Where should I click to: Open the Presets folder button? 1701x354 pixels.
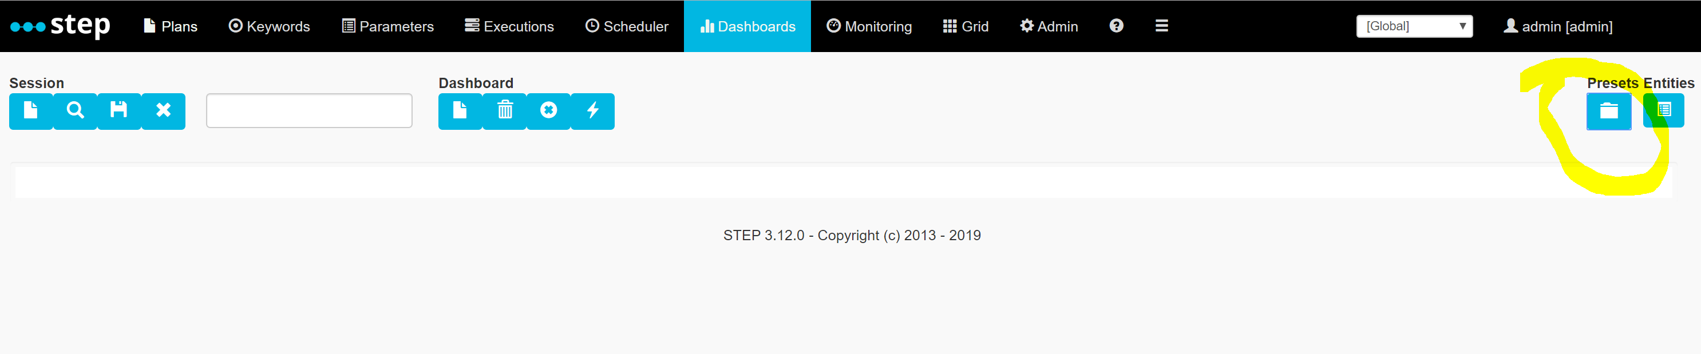[x=1608, y=111]
